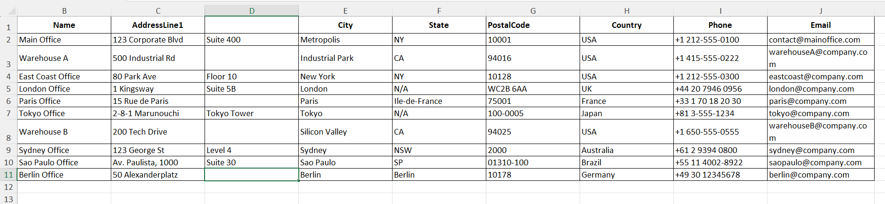Click the empty header cell D1

251,25
